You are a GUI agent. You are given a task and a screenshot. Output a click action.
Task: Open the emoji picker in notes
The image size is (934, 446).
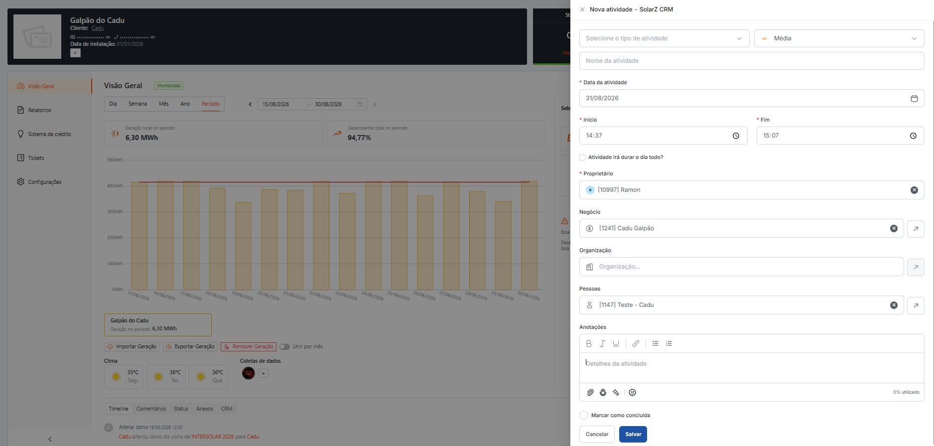(632, 393)
